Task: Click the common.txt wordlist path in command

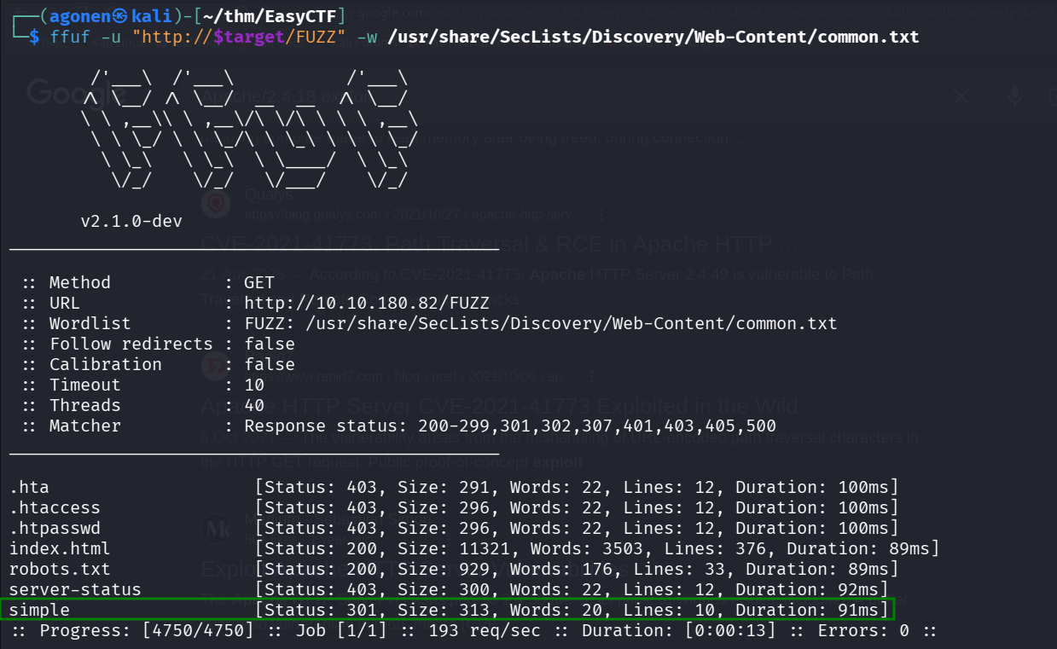Action: (653, 37)
